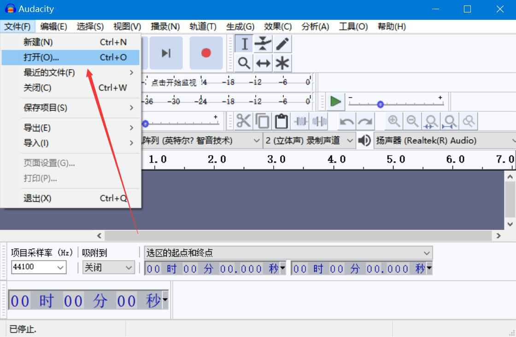Click the vertical scrollbar down arrow

[x=510, y=224]
